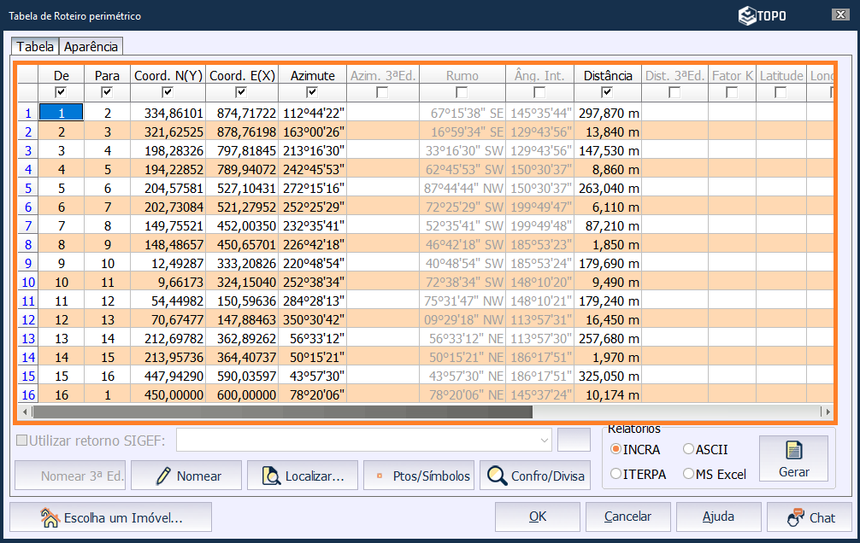Click the pencil icon on Nomear button

[x=163, y=476]
